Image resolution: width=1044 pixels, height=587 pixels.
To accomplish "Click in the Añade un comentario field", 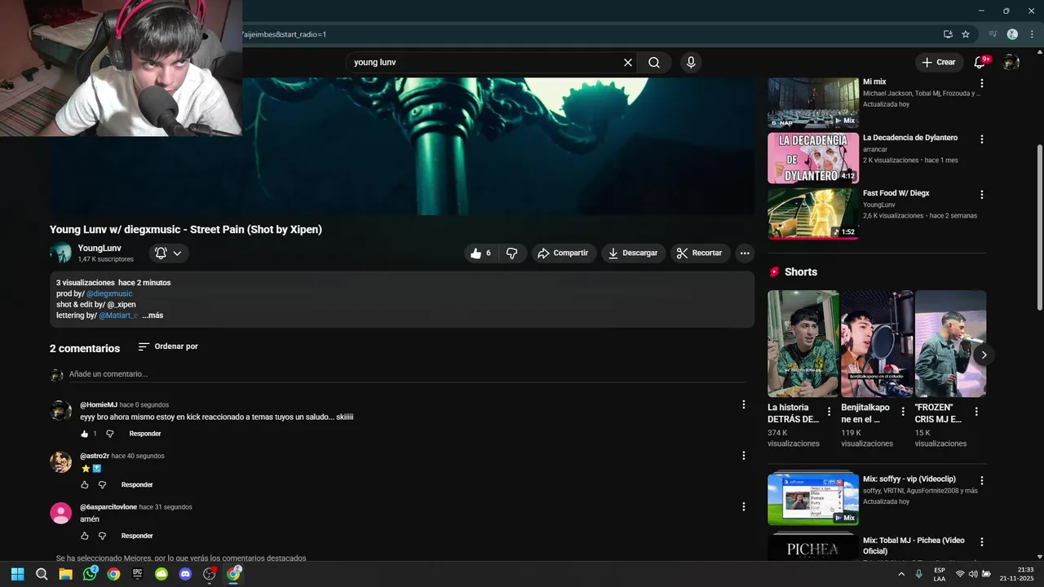I will (x=407, y=374).
